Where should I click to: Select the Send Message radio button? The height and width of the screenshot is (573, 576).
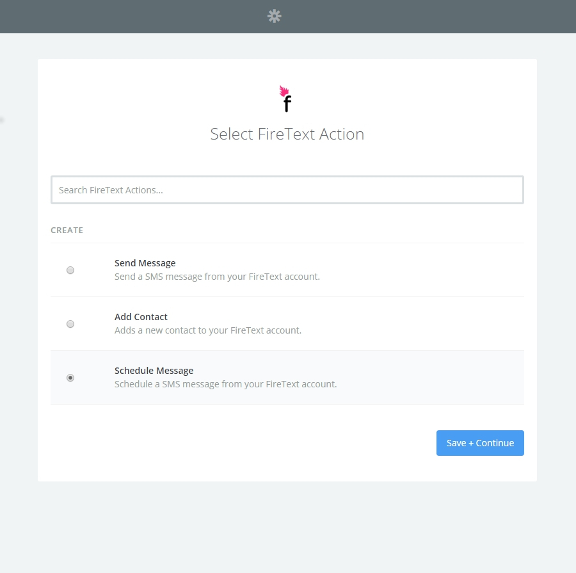click(x=70, y=270)
